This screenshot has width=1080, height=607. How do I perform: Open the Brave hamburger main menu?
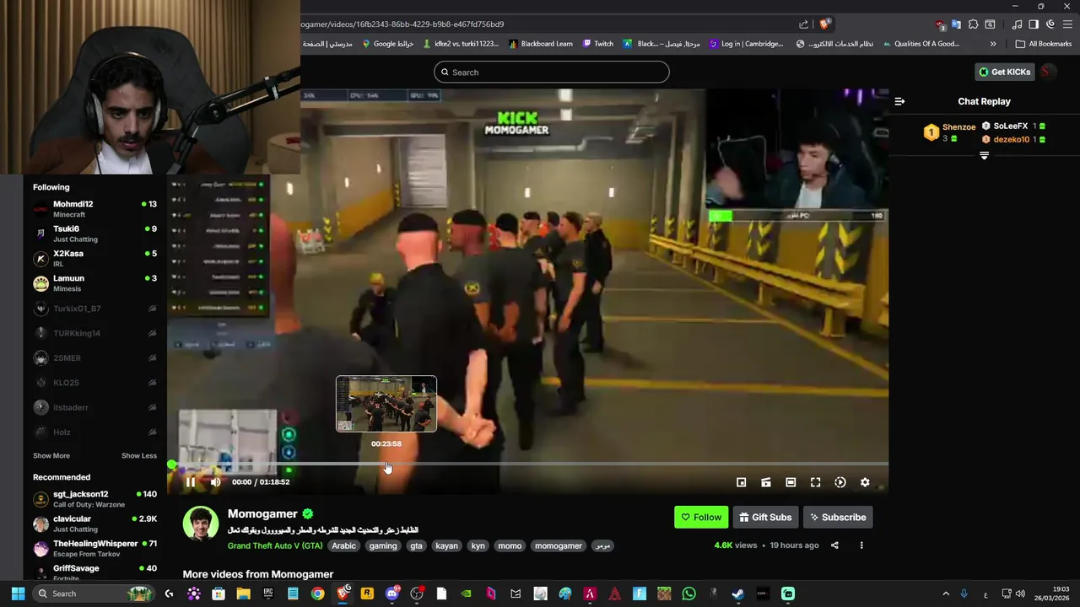pos(1066,24)
